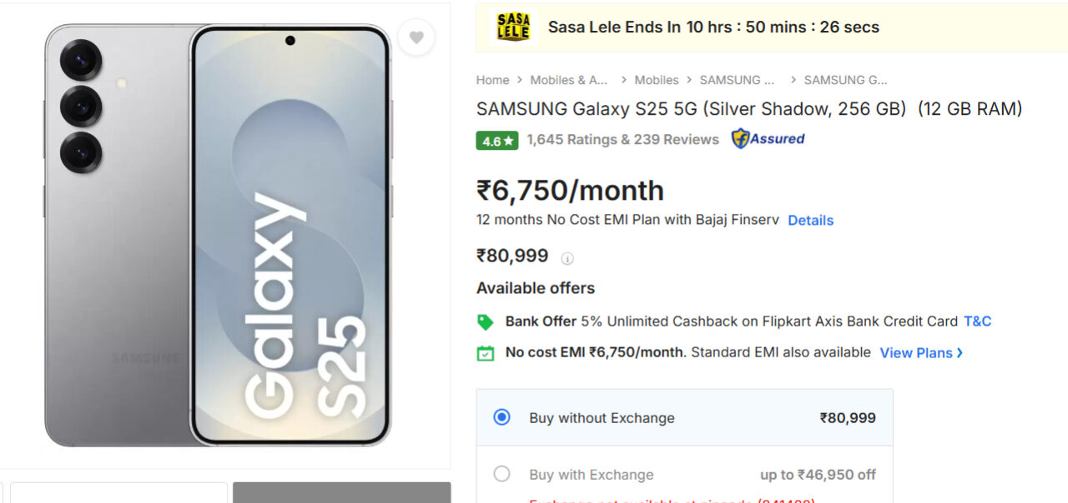Open the Home breadcrumb link
The width and height of the screenshot is (1068, 503).
point(492,80)
